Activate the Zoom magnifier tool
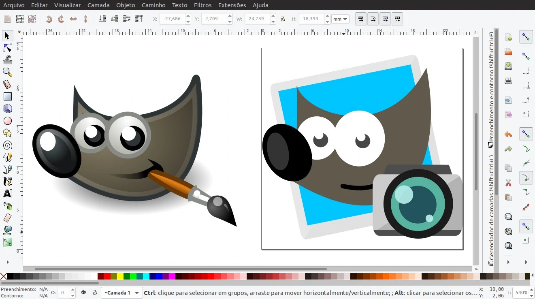 pyautogui.click(x=7, y=72)
